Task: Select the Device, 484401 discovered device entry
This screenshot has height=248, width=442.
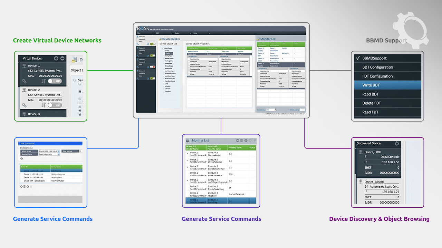Action: 376,182
